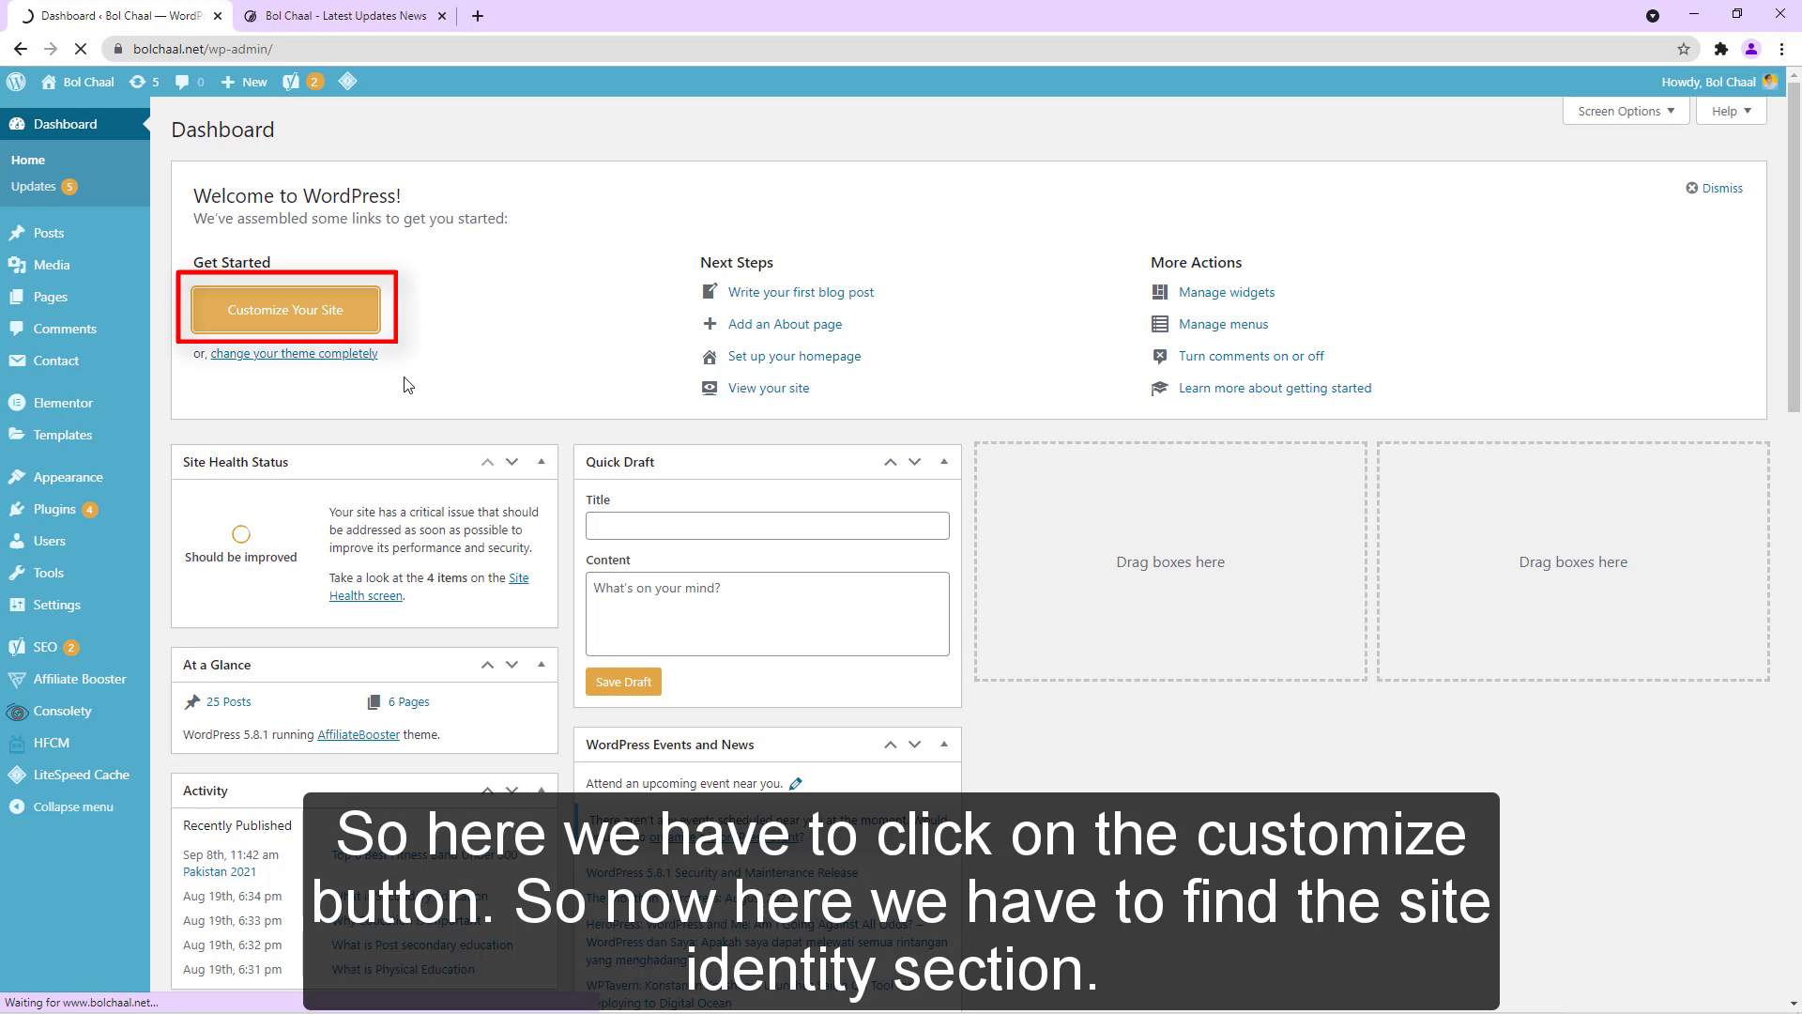
Task: Click Learn more about getting started
Action: click(x=1275, y=388)
